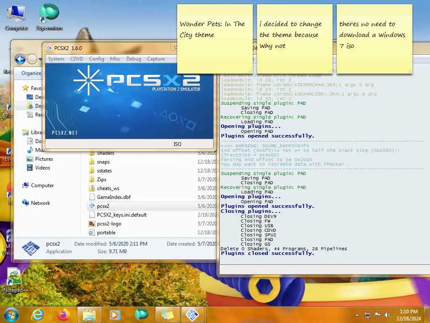Image resolution: width=430 pixels, height=323 pixels.
Task: Click the PCSX2 title bar icon
Action: click(49, 48)
